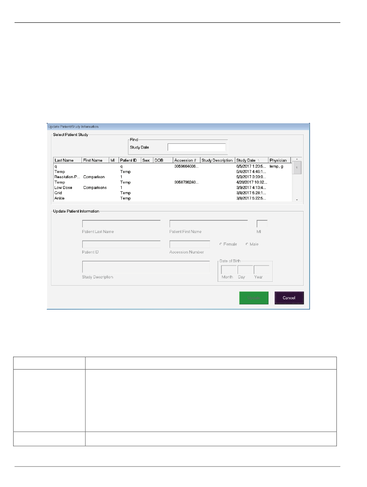This screenshot has height=487, width=367.
Task: Click study list scroll down arrow
Action: tap(297, 199)
